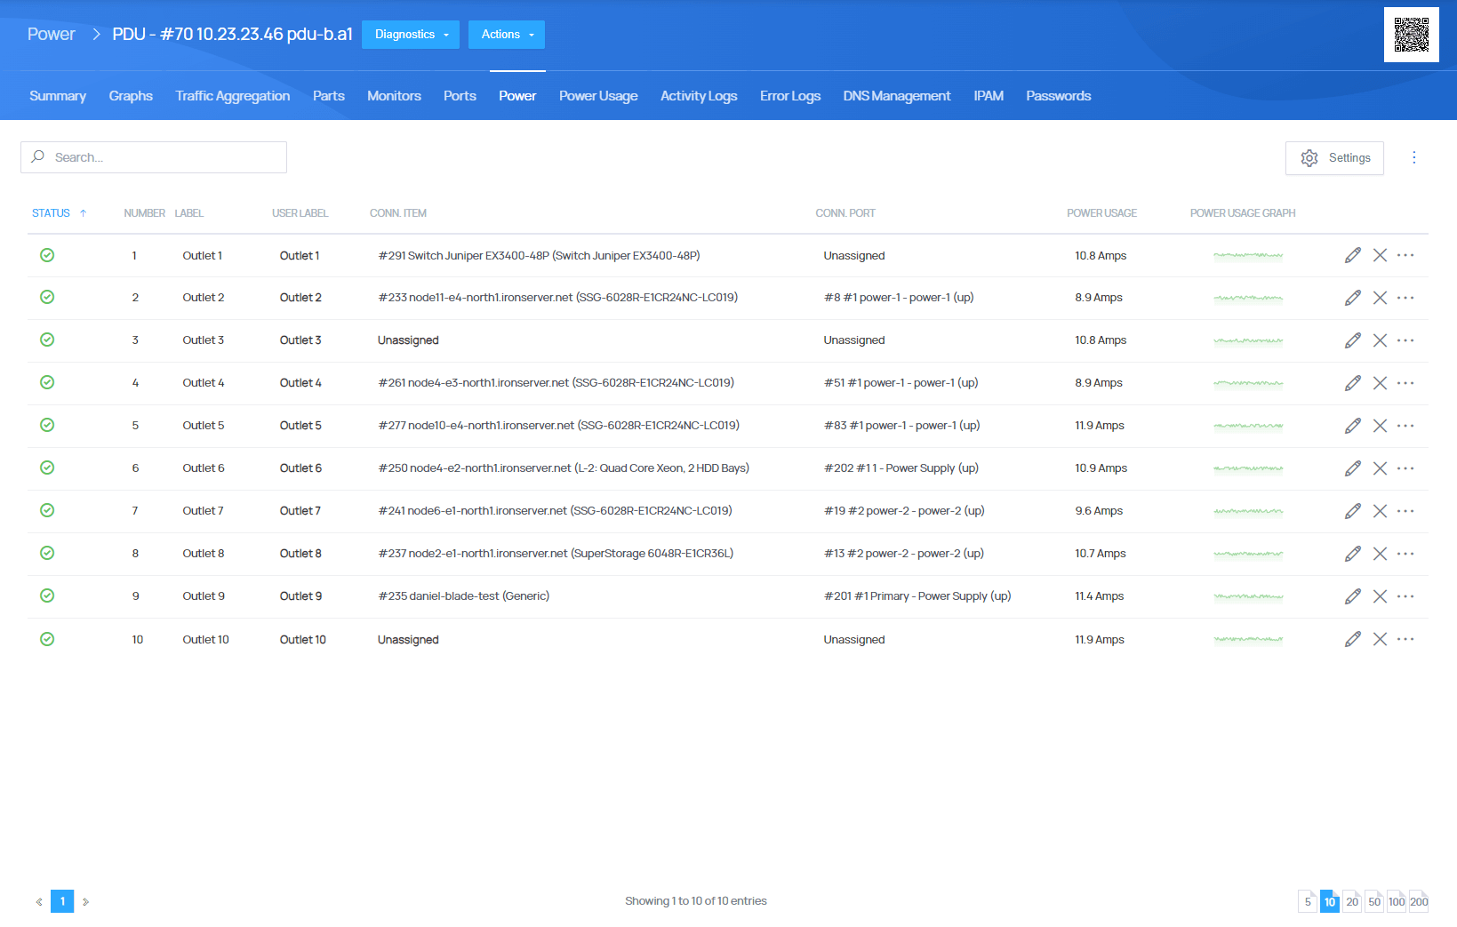The image size is (1457, 927).
Task: Expand the Diagnostics dropdown
Action: pyautogui.click(x=411, y=35)
